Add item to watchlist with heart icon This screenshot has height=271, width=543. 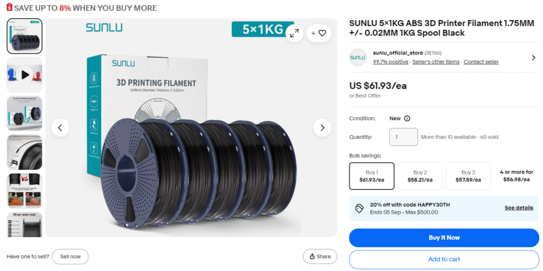point(319,33)
